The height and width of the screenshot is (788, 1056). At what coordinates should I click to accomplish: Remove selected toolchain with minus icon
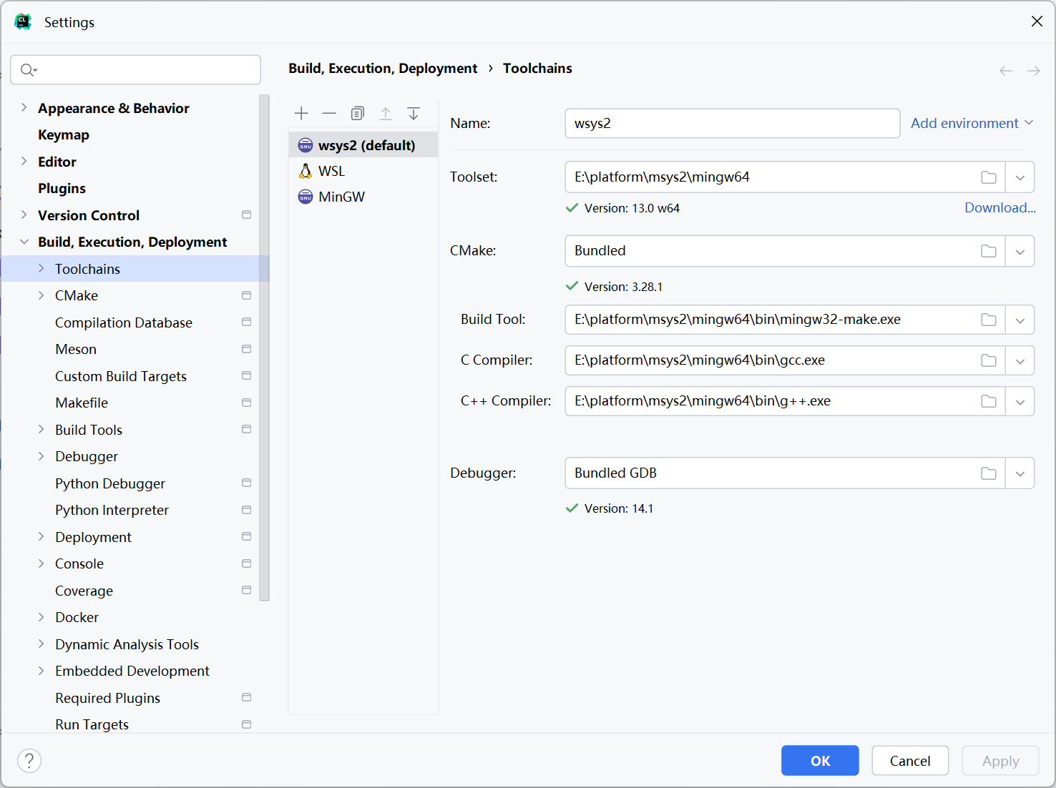click(329, 113)
